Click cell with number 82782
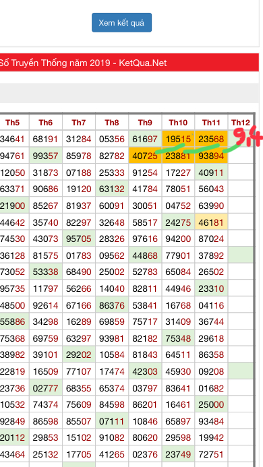 [112, 155]
